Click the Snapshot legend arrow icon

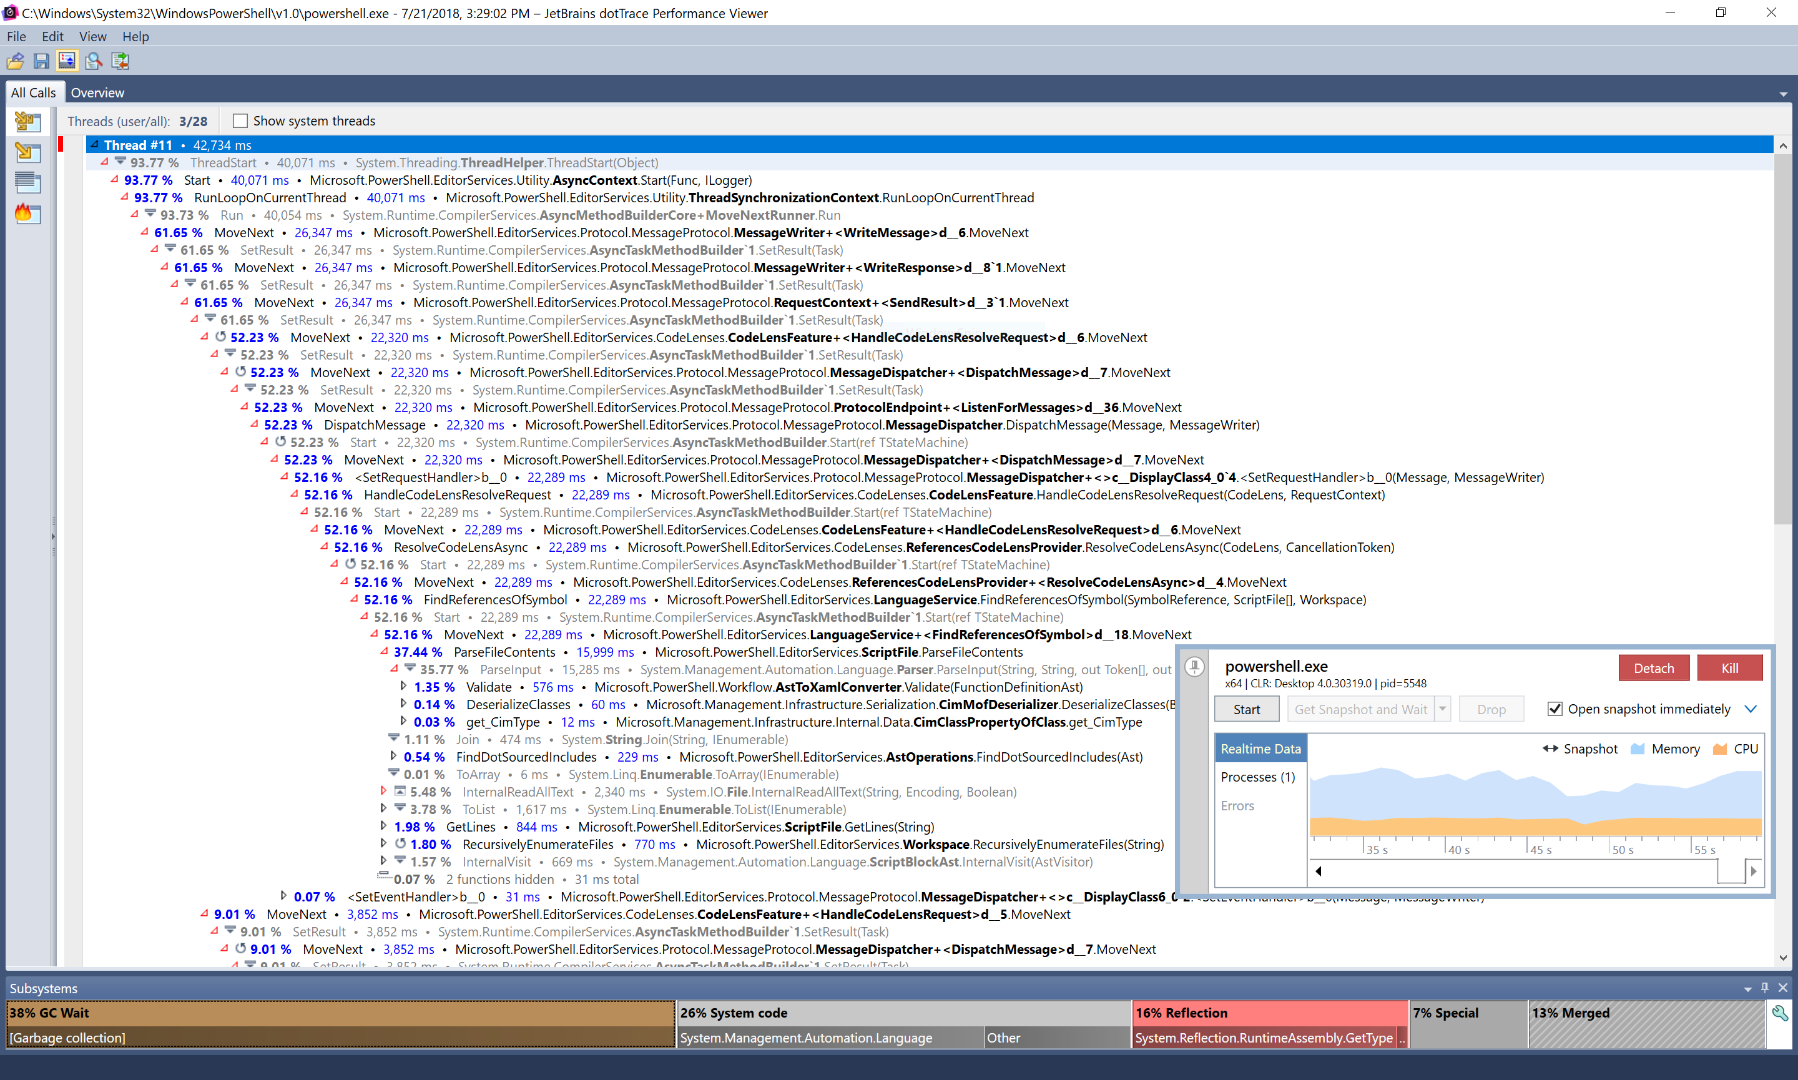pos(1550,748)
